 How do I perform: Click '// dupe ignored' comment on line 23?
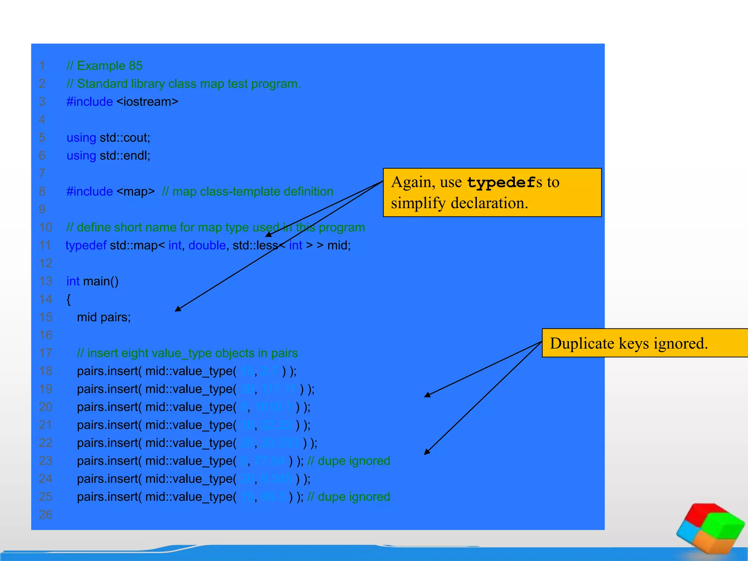point(349,461)
